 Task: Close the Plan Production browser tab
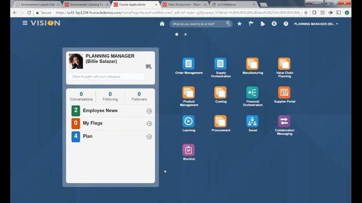[205, 5]
